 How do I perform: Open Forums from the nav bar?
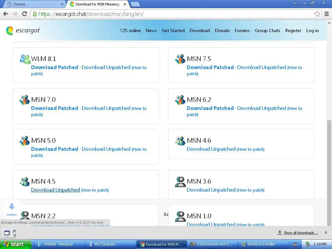click(242, 30)
